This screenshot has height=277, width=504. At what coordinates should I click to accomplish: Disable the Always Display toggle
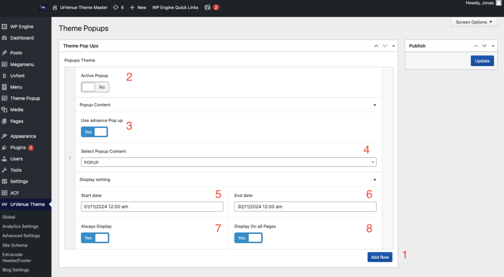(x=95, y=238)
